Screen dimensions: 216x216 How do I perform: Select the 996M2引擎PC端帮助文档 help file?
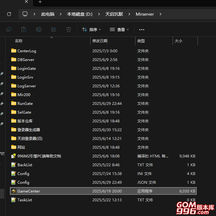(39, 156)
